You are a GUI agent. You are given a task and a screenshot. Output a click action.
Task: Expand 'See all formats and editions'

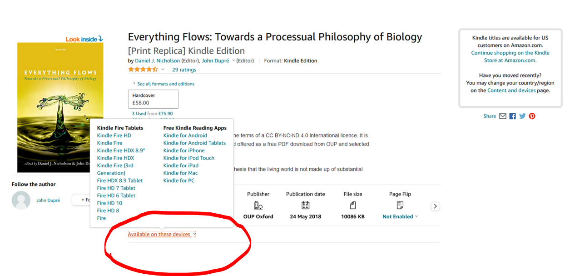coord(163,84)
